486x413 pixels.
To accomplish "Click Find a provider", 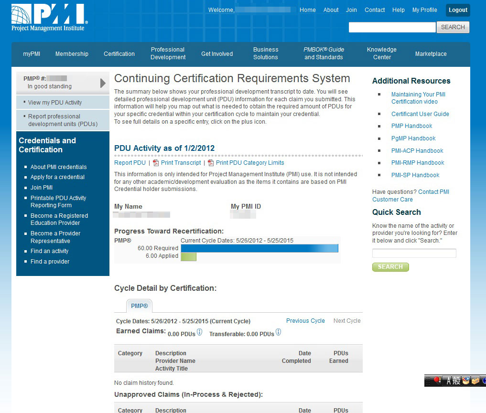I will 50,262.
